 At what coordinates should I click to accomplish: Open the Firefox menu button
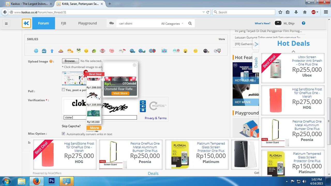pos(325,12)
